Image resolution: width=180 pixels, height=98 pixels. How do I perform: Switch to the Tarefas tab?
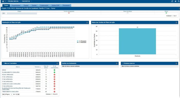(x=34, y=5)
